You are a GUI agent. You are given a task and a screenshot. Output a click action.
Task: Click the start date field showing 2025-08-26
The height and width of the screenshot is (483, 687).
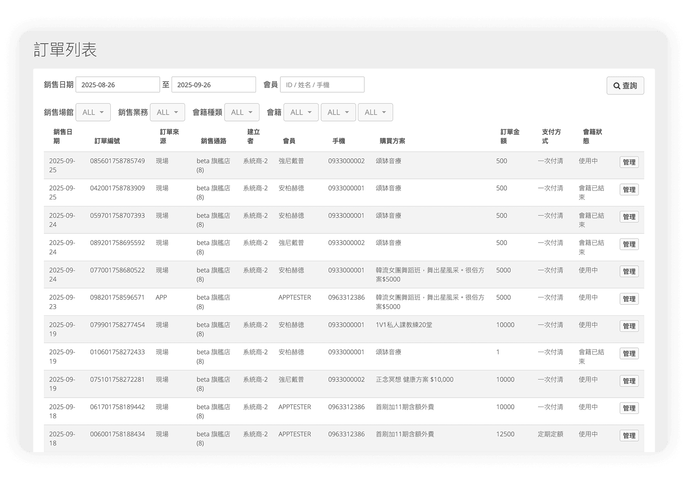pyautogui.click(x=117, y=85)
